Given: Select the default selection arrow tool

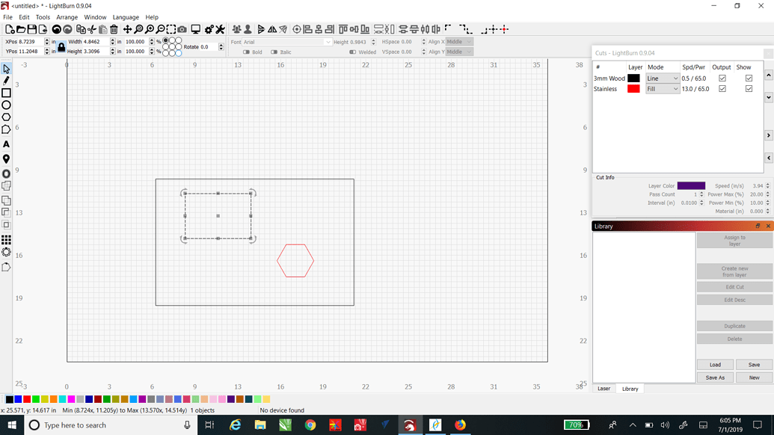Looking at the screenshot, I should tap(6, 68).
